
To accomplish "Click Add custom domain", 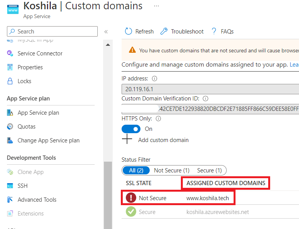I will click(x=164, y=140).
